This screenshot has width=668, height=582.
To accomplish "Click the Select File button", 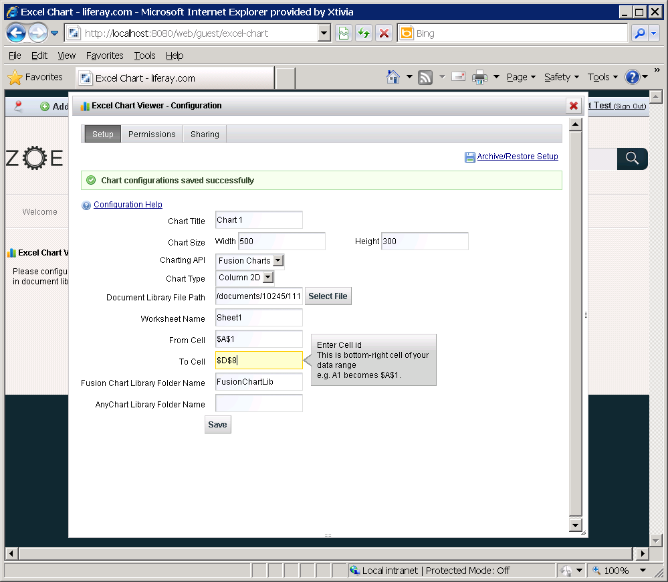I will (x=328, y=296).
